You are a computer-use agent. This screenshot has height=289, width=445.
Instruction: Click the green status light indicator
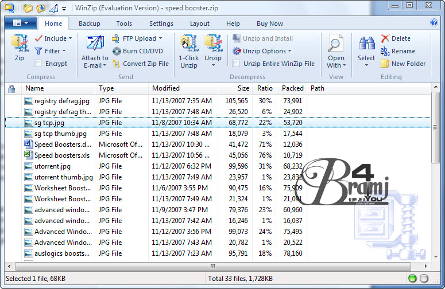point(412,279)
